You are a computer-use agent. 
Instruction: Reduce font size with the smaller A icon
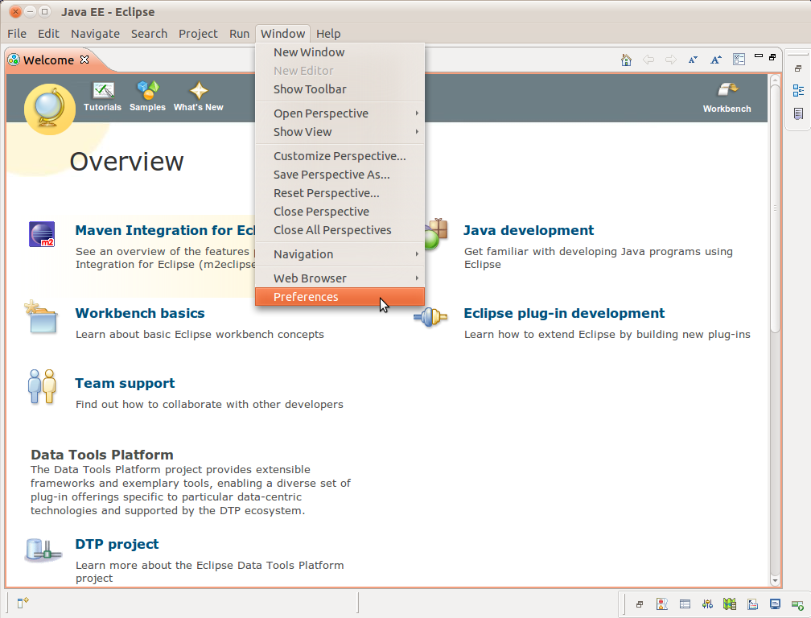(693, 60)
